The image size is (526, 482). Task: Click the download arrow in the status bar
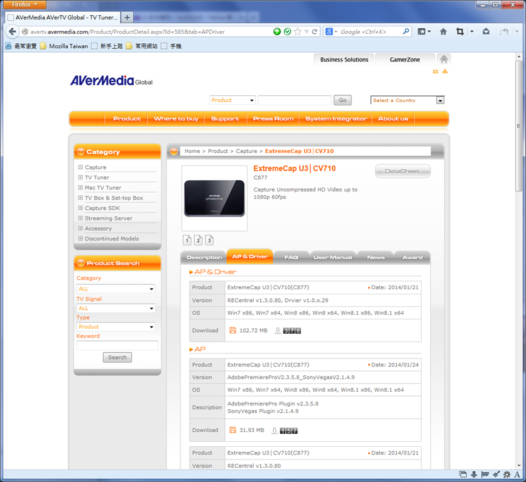point(474,474)
